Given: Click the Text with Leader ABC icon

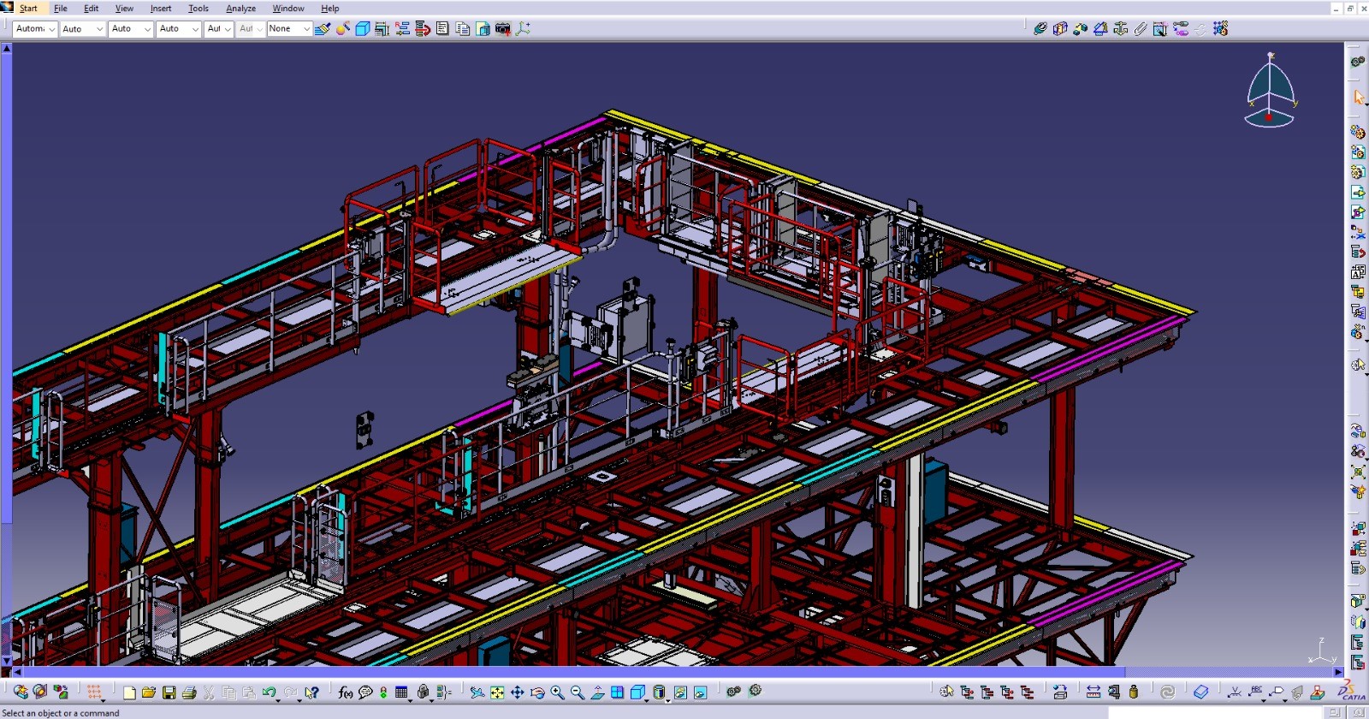Looking at the screenshot, I should coord(1255,692).
